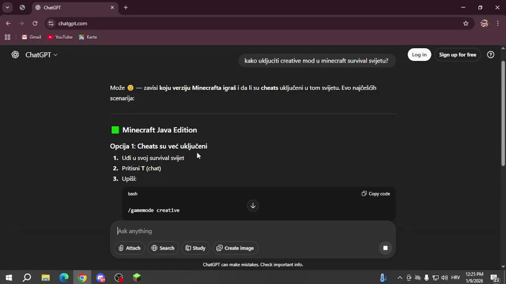Open the YouTube bookmark
Viewport: 506px width, 284px height.
[60, 37]
